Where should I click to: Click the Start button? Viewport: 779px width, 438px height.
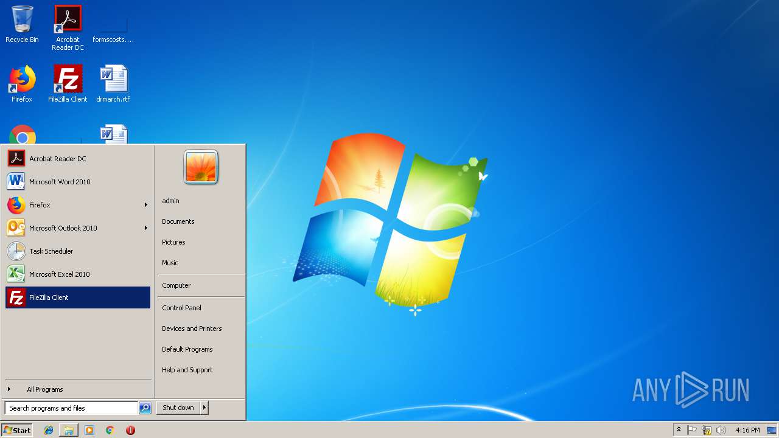(x=17, y=430)
